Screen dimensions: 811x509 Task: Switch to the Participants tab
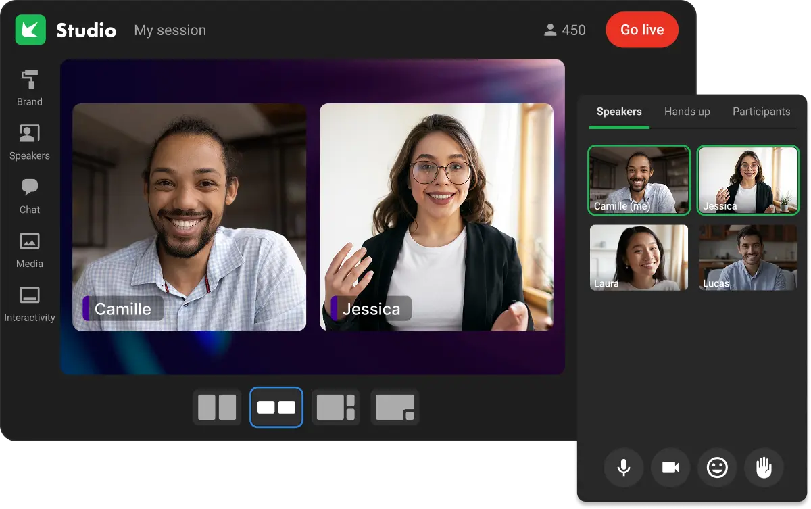tap(761, 111)
